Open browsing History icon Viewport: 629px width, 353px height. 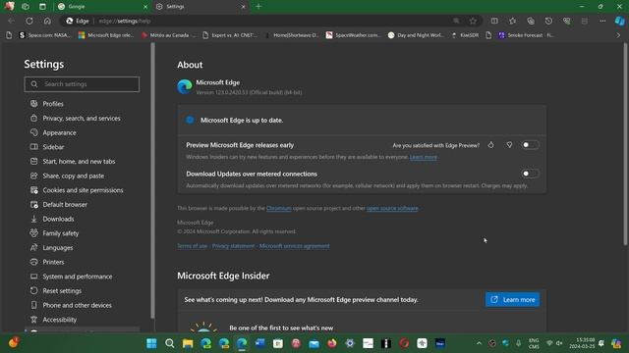pyautogui.click(x=548, y=21)
